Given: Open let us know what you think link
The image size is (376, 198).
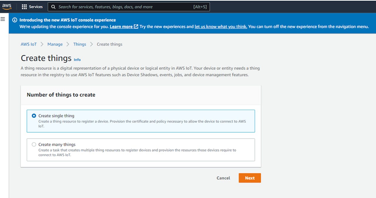Looking at the screenshot, I should (x=221, y=27).
